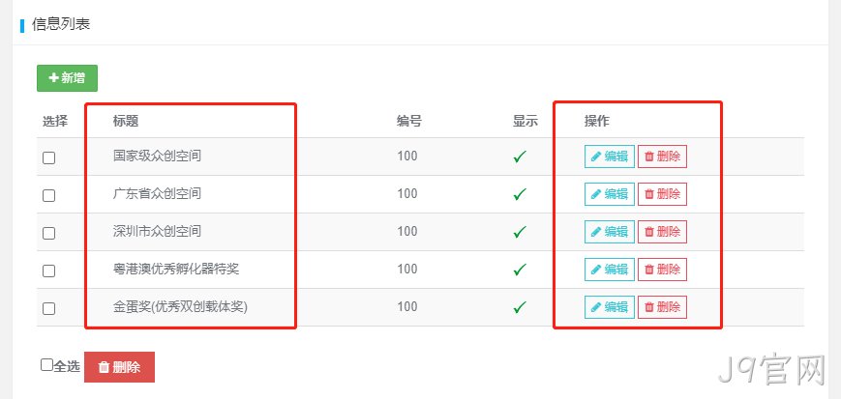Delete the 金蛋奖(优秀双创载体奖) row
The width and height of the screenshot is (841, 399).
pos(662,307)
